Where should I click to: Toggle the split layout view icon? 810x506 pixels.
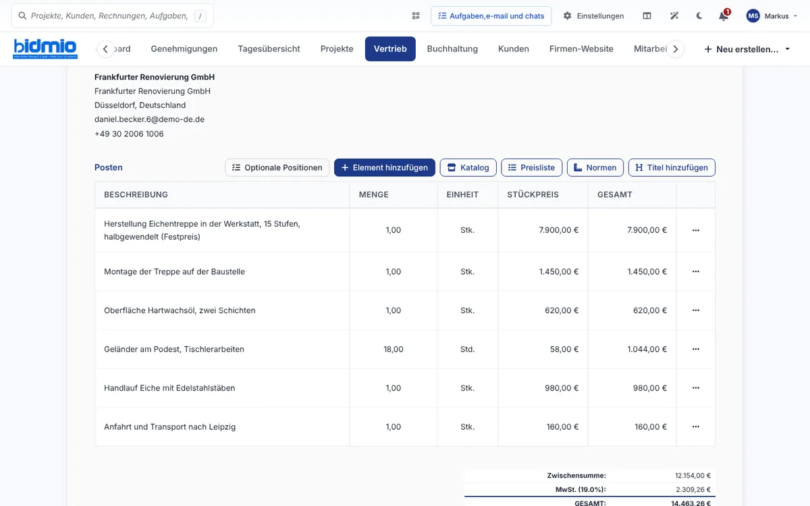pos(647,16)
